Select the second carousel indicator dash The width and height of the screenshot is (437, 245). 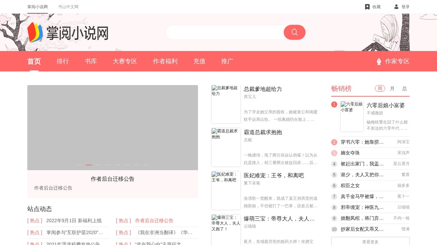(x=89, y=165)
